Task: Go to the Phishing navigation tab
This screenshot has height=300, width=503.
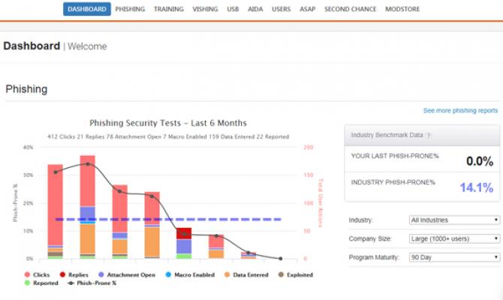Action: pos(130,9)
